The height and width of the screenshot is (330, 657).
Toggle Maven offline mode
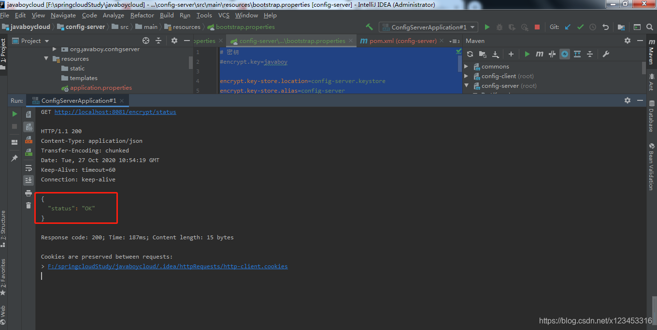point(552,54)
